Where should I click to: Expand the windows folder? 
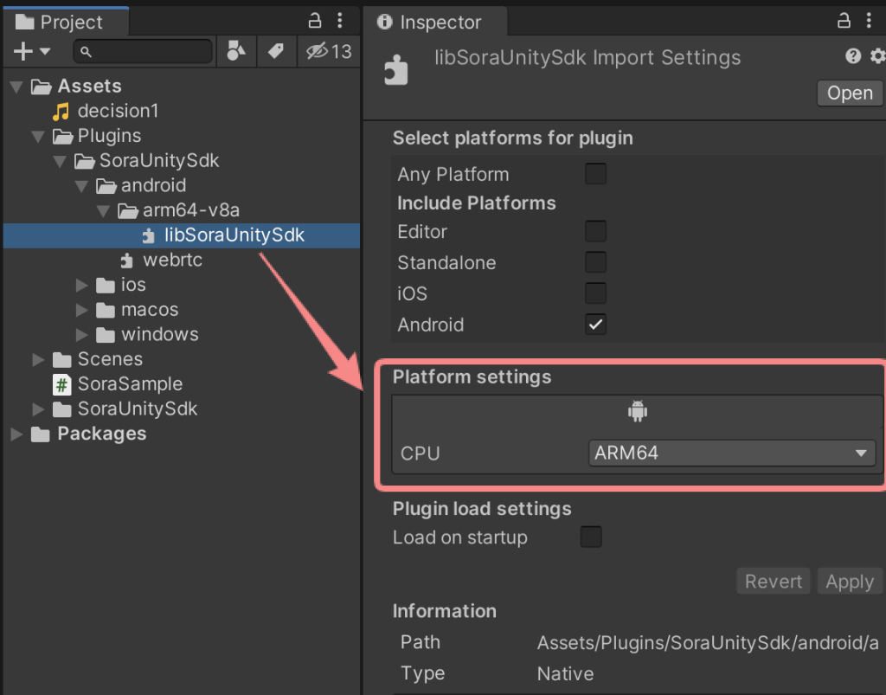[x=82, y=334]
